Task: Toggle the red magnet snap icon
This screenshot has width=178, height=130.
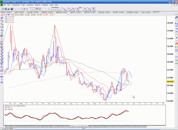Action: (x=176, y=44)
